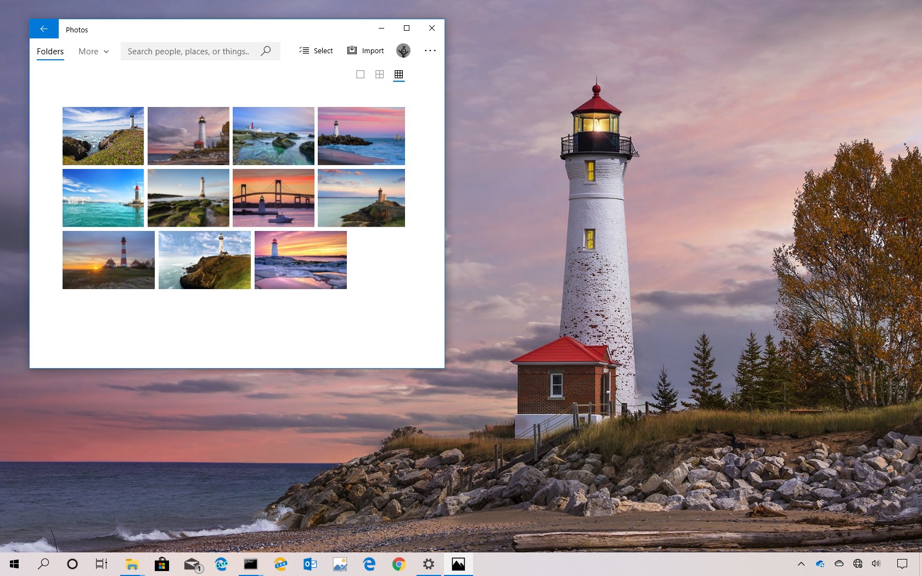Switch to small grid view layout
The height and width of the screenshot is (576, 922).
(x=399, y=75)
